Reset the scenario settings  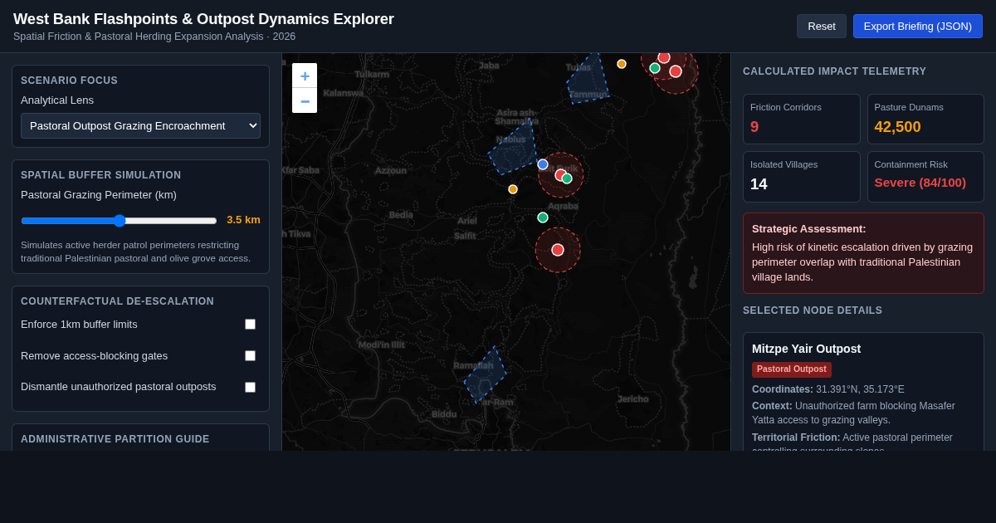click(822, 26)
